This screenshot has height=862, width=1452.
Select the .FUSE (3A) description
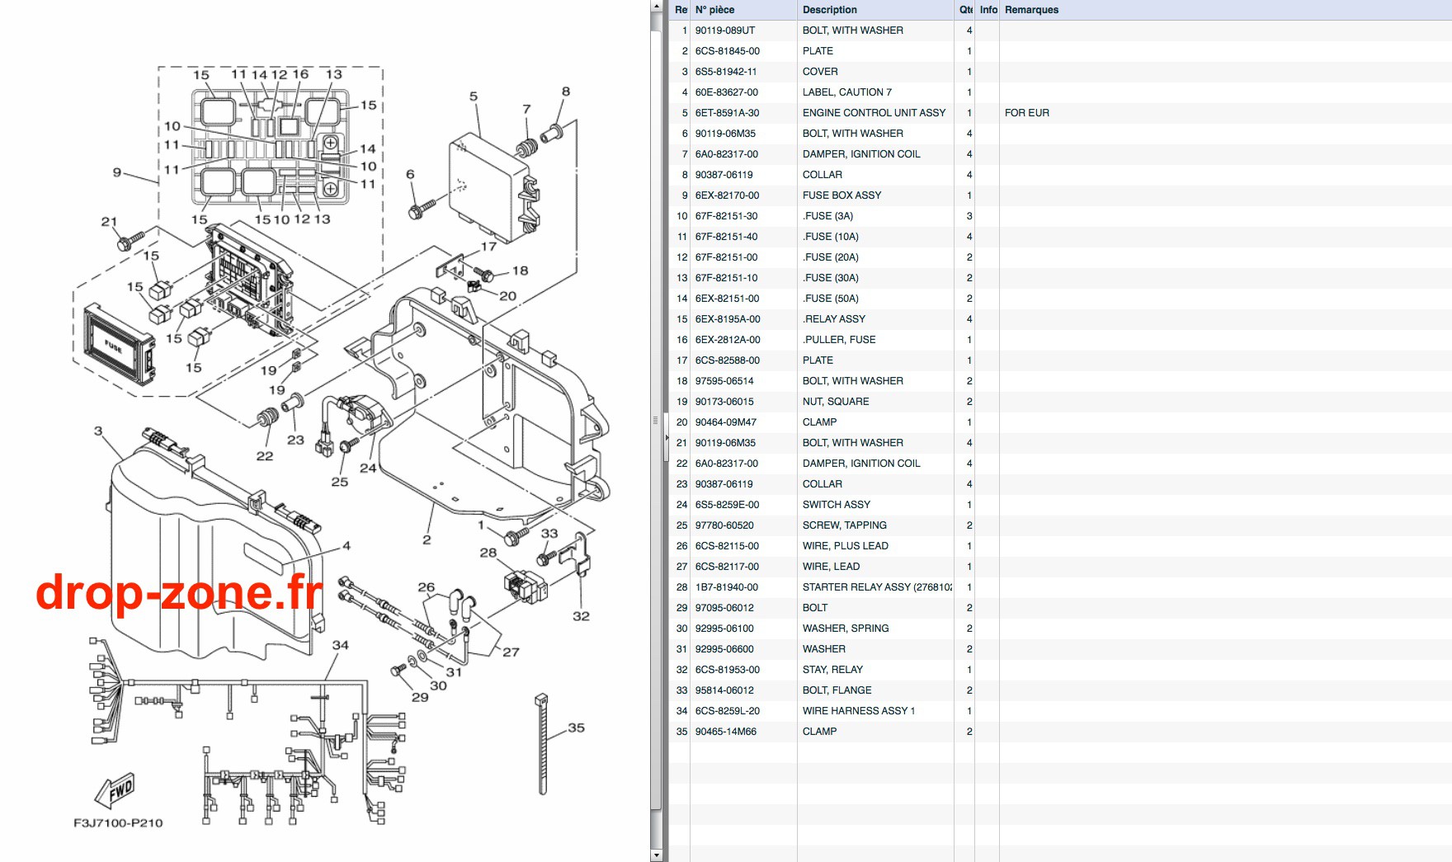coord(828,216)
